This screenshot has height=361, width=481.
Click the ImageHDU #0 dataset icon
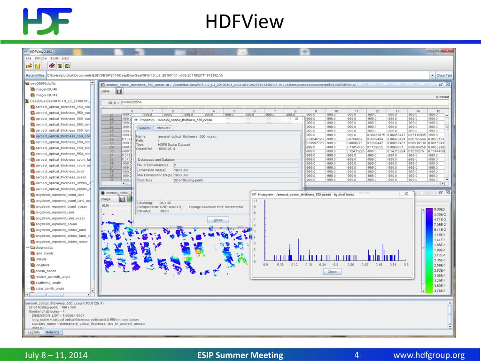32,89
